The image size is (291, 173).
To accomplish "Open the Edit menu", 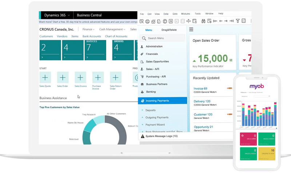I will pyautogui.click(x=150, y=14).
